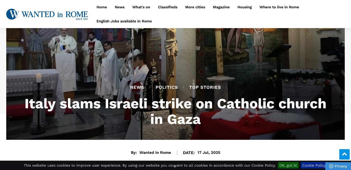Viewport: 351px width, 170px height.
Task: Click the NEWS category tag
Action: pyautogui.click(x=137, y=87)
